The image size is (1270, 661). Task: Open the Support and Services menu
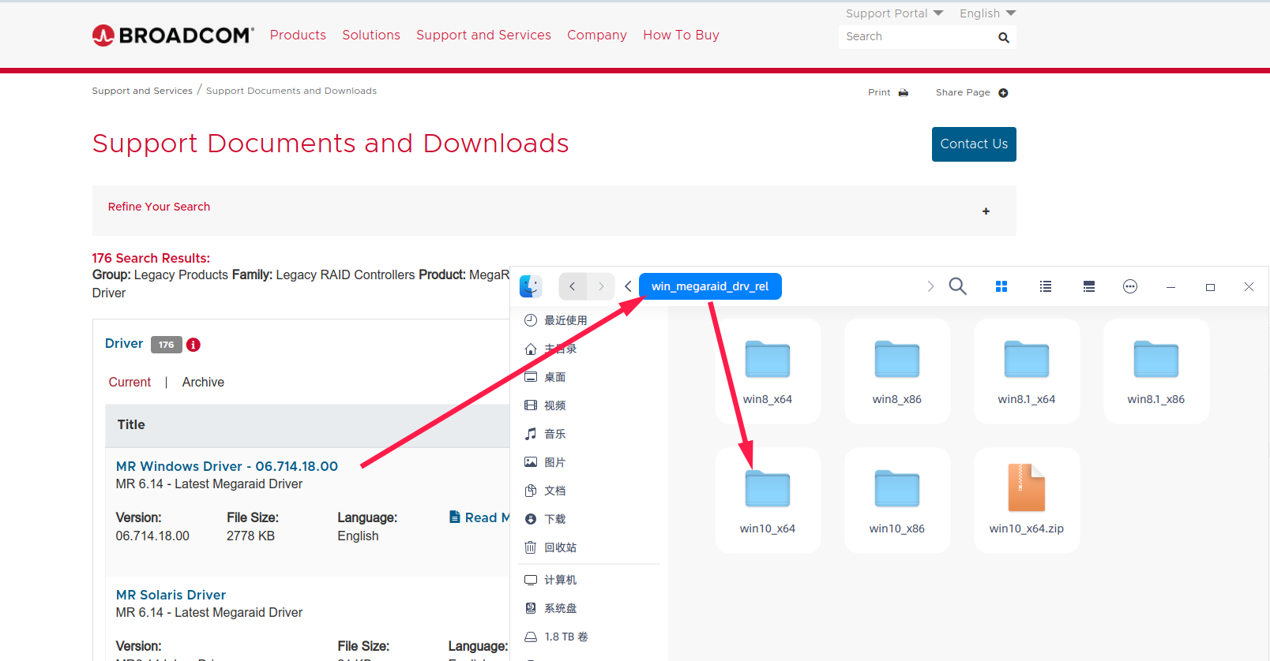pos(483,35)
